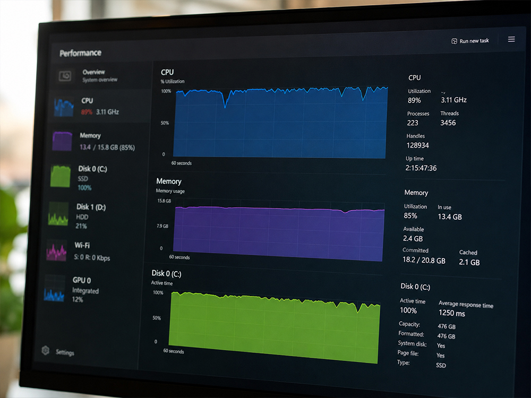Viewport: 531px width, 398px height.
Task: Select the GPU 0 mini graph
Action: (54, 288)
